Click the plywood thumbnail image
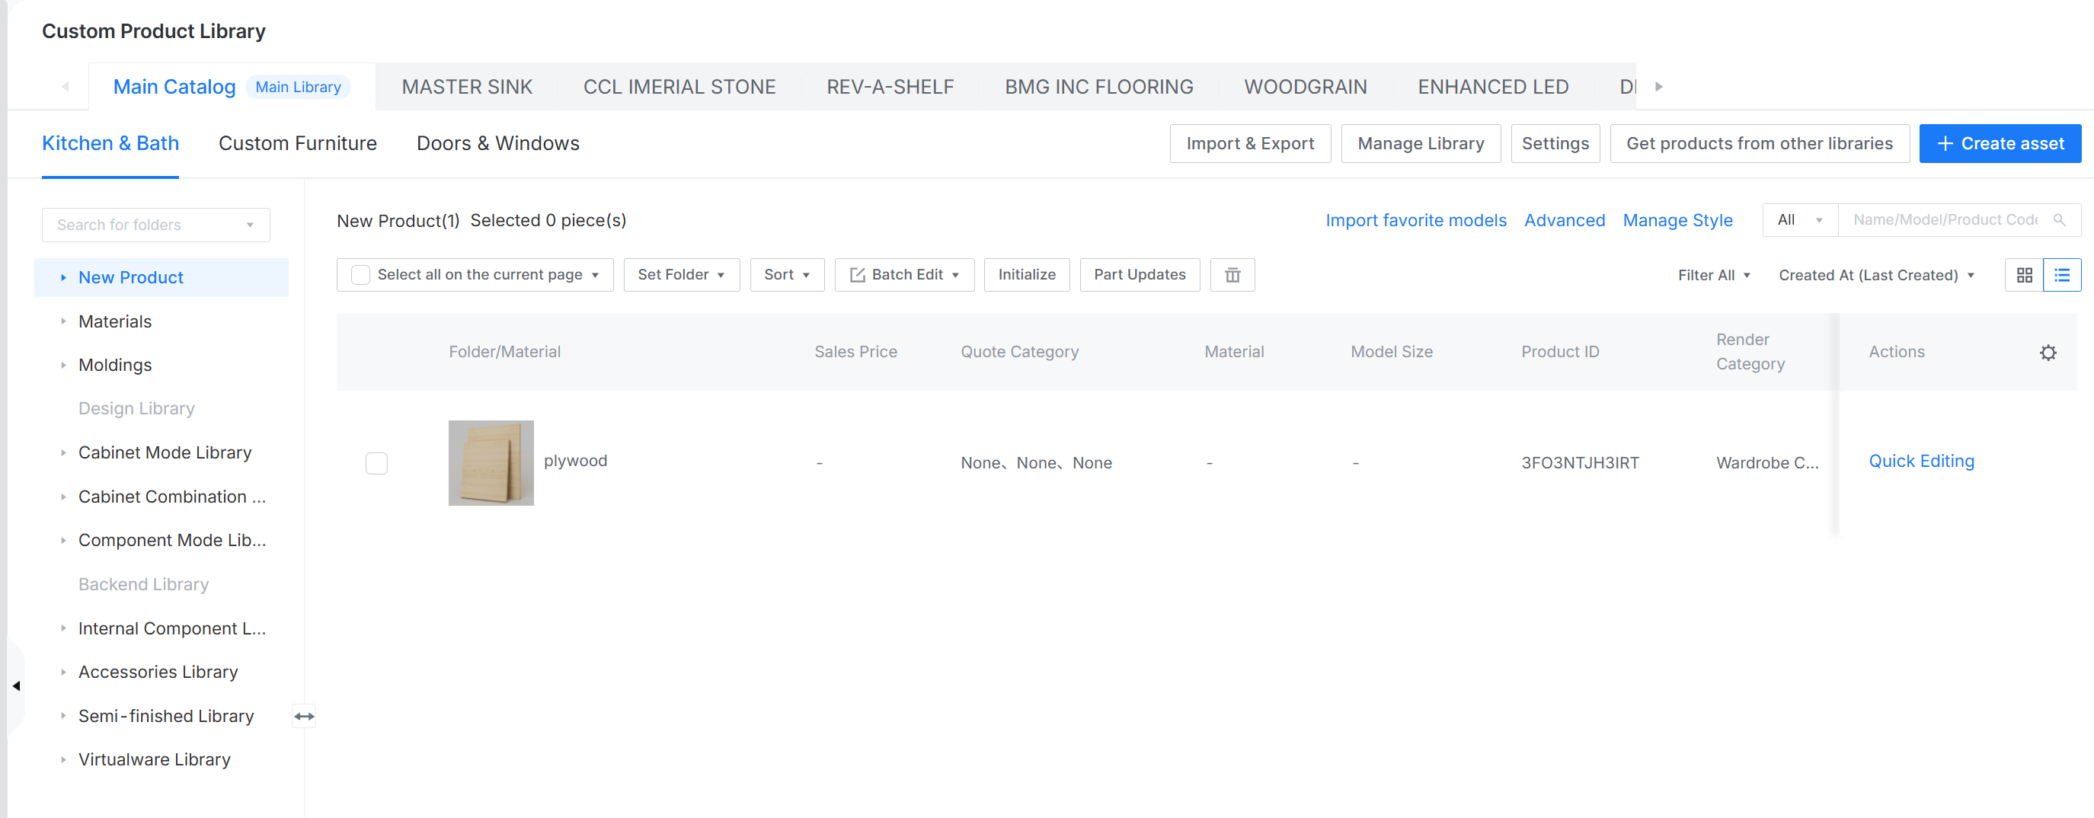The height and width of the screenshot is (818, 2094). [491, 462]
